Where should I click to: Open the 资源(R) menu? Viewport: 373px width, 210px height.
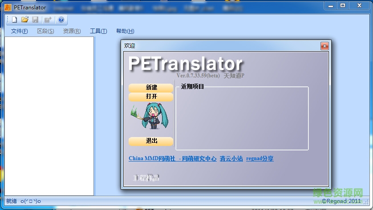point(72,31)
